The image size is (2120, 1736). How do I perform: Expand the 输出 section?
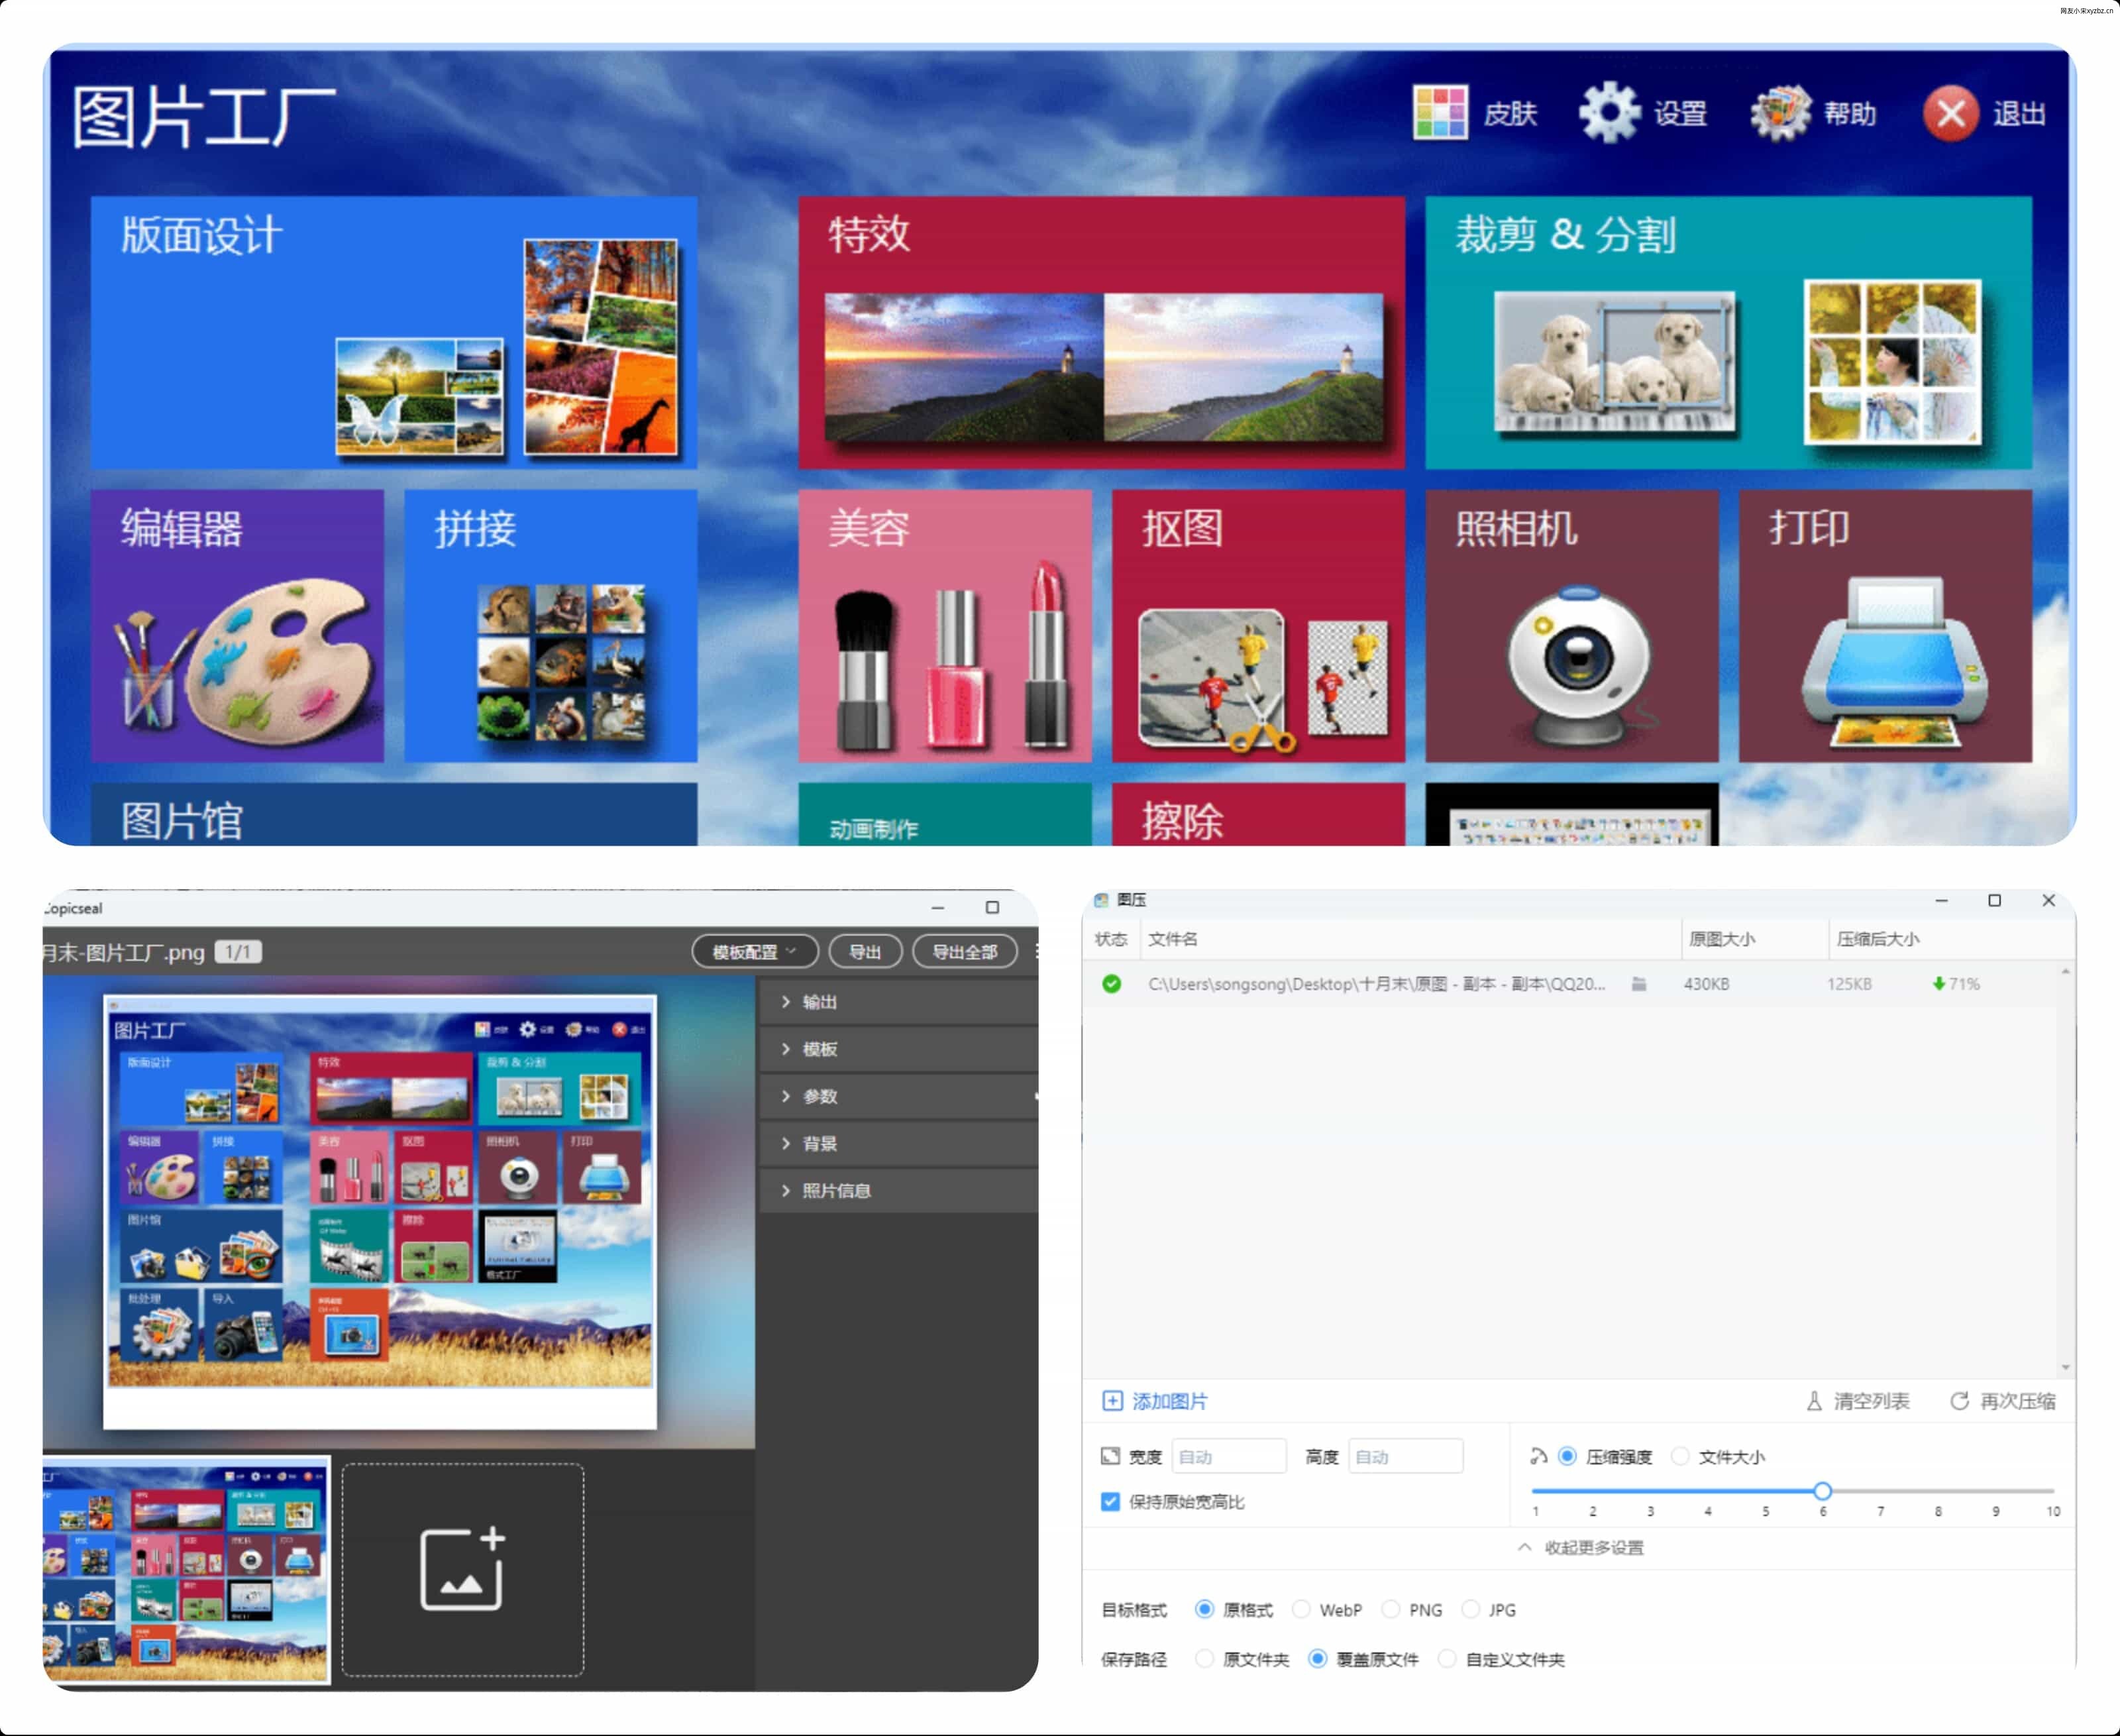(819, 1002)
